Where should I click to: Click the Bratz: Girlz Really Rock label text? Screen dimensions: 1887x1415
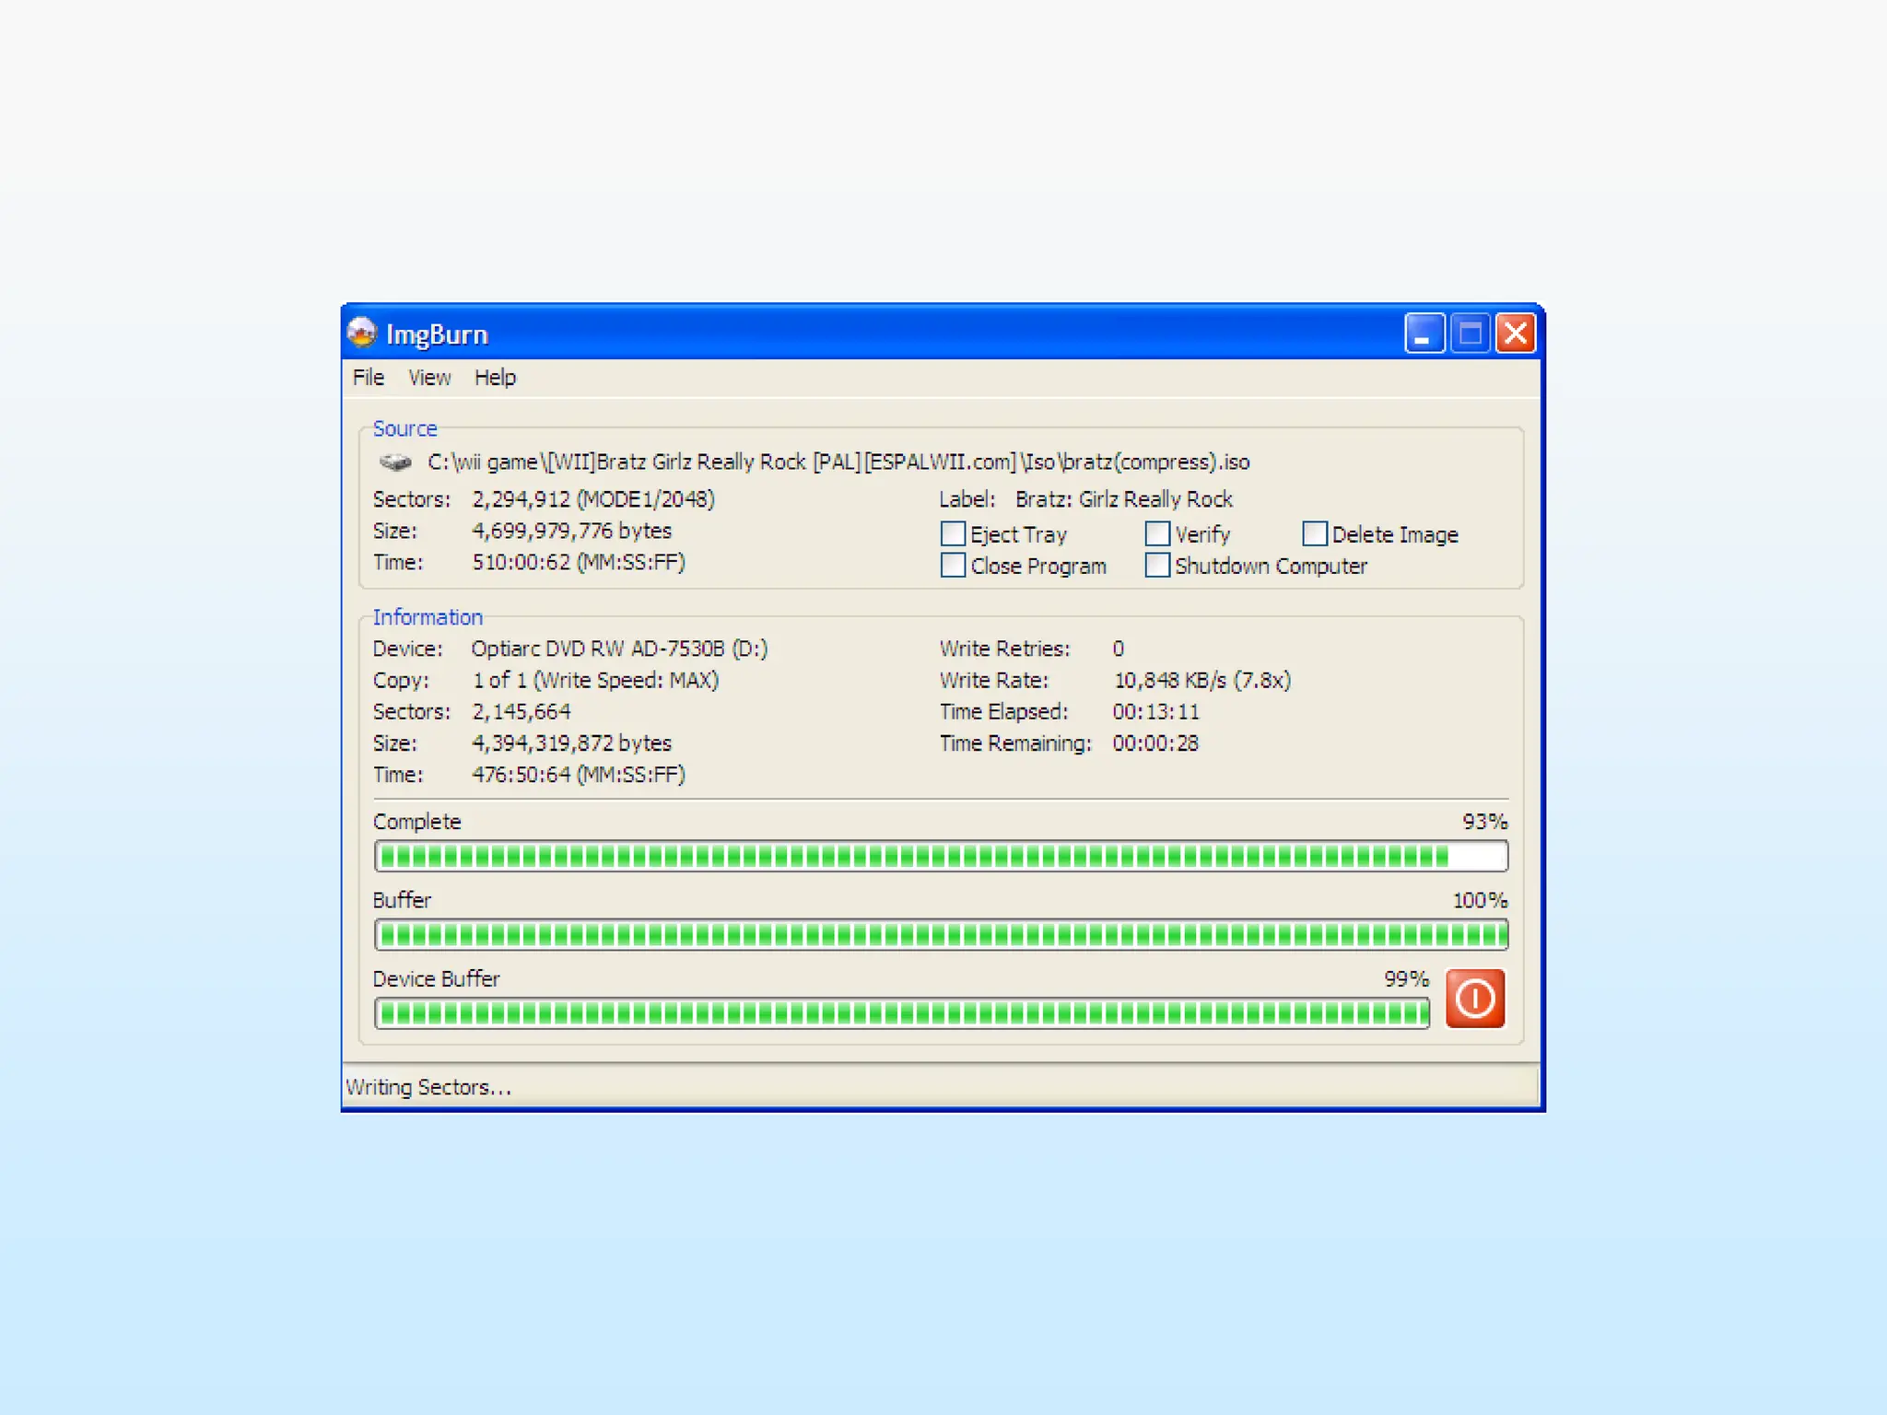coord(1123,499)
